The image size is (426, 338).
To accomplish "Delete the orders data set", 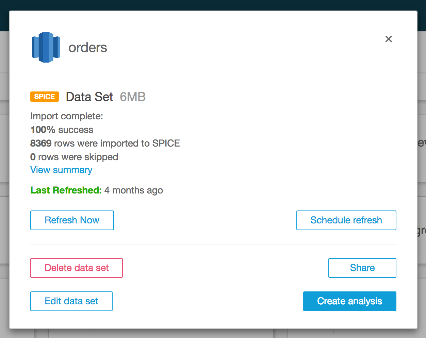I will click(x=76, y=268).
